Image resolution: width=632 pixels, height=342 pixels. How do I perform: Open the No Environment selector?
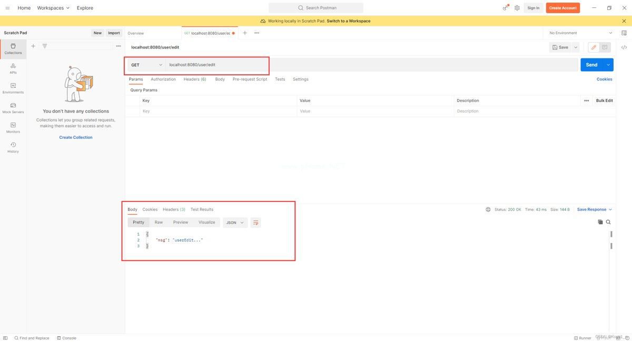point(580,33)
